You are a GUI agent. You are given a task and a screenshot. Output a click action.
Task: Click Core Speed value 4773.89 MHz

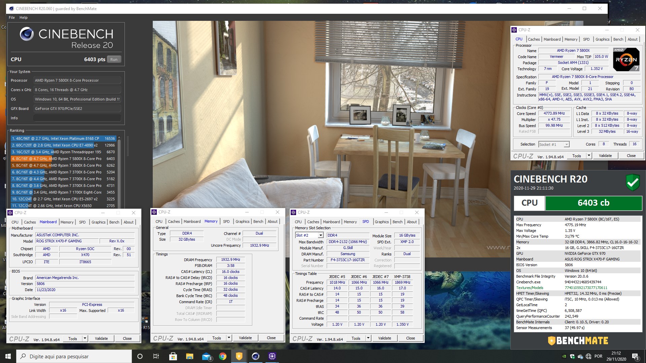[x=554, y=114]
